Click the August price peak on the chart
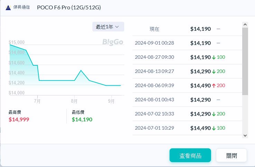The width and height of the screenshot is (255, 167). [81, 70]
